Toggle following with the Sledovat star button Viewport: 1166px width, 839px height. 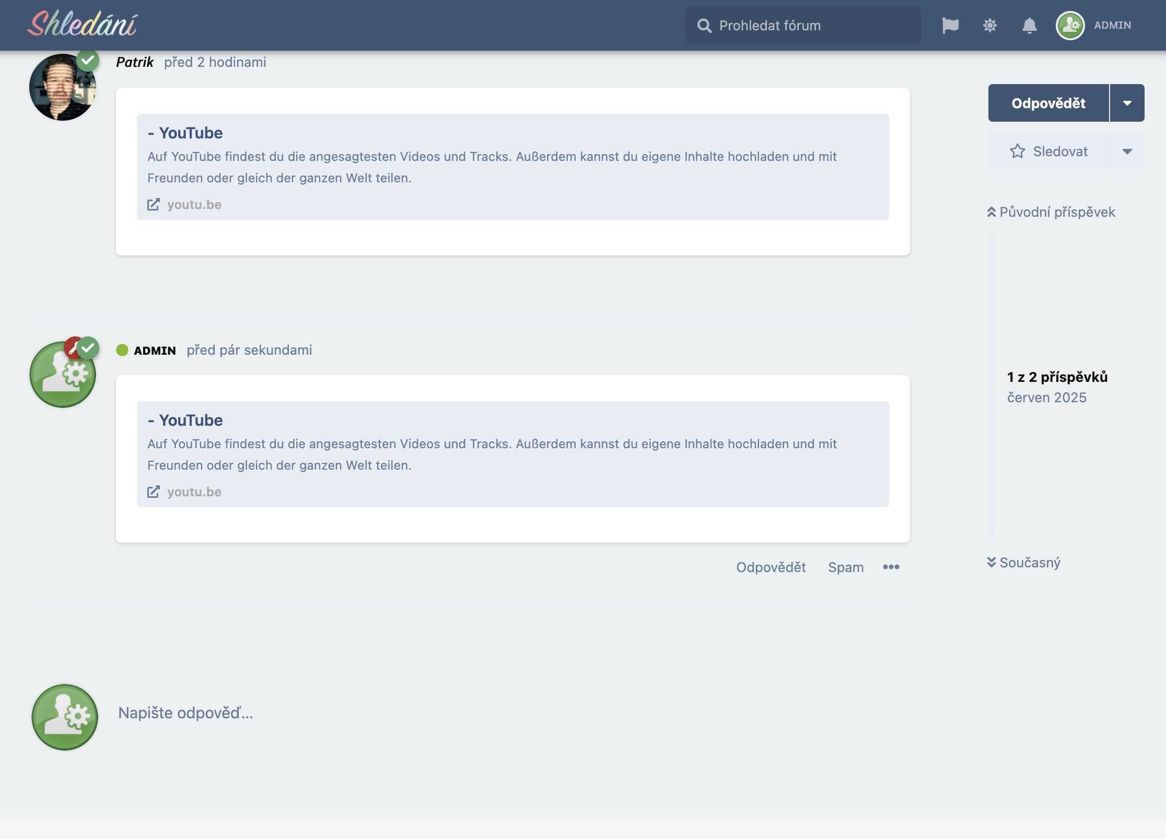1048,152
